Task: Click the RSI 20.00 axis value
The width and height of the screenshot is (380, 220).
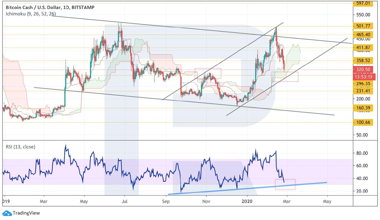Action: click(362, 191)
